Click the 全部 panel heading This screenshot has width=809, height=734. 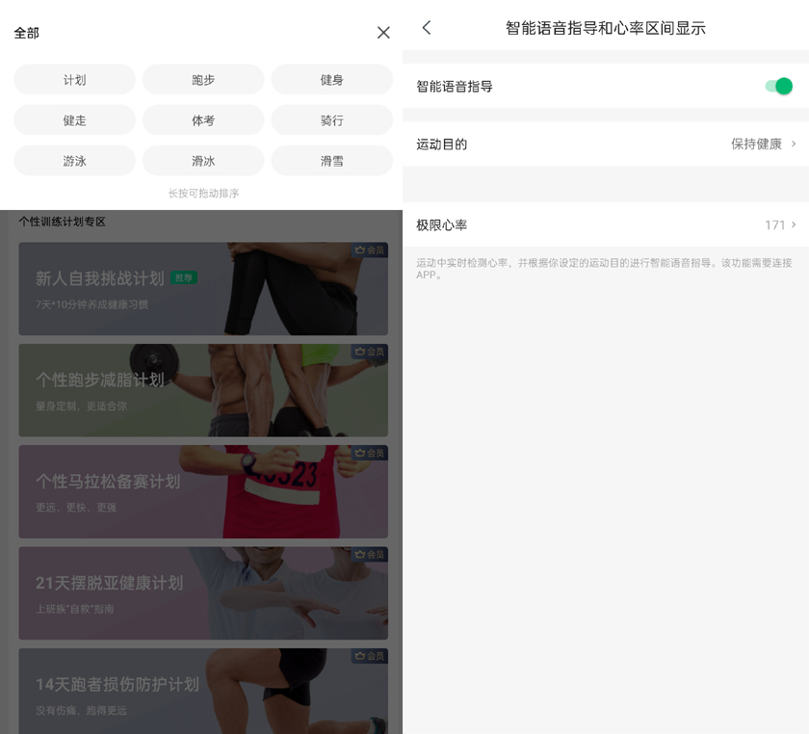26,33
